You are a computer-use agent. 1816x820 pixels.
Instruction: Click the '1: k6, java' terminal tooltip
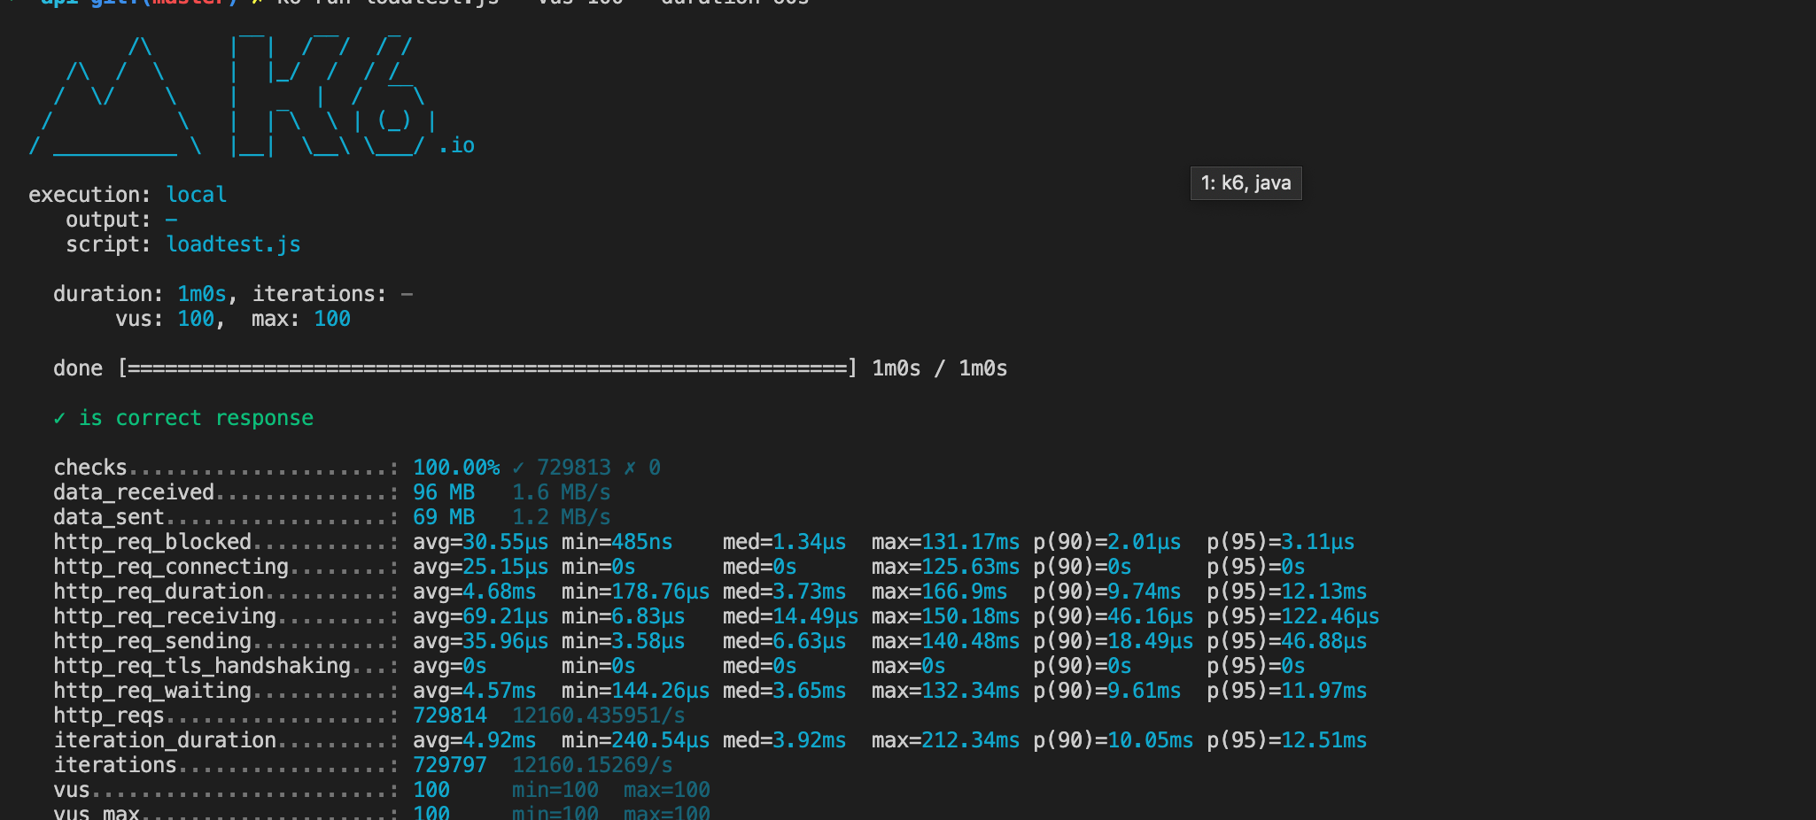click(1246, 183)
